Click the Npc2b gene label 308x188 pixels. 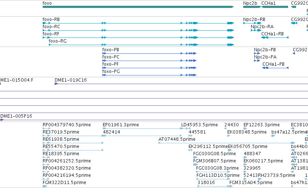point(250,3)
